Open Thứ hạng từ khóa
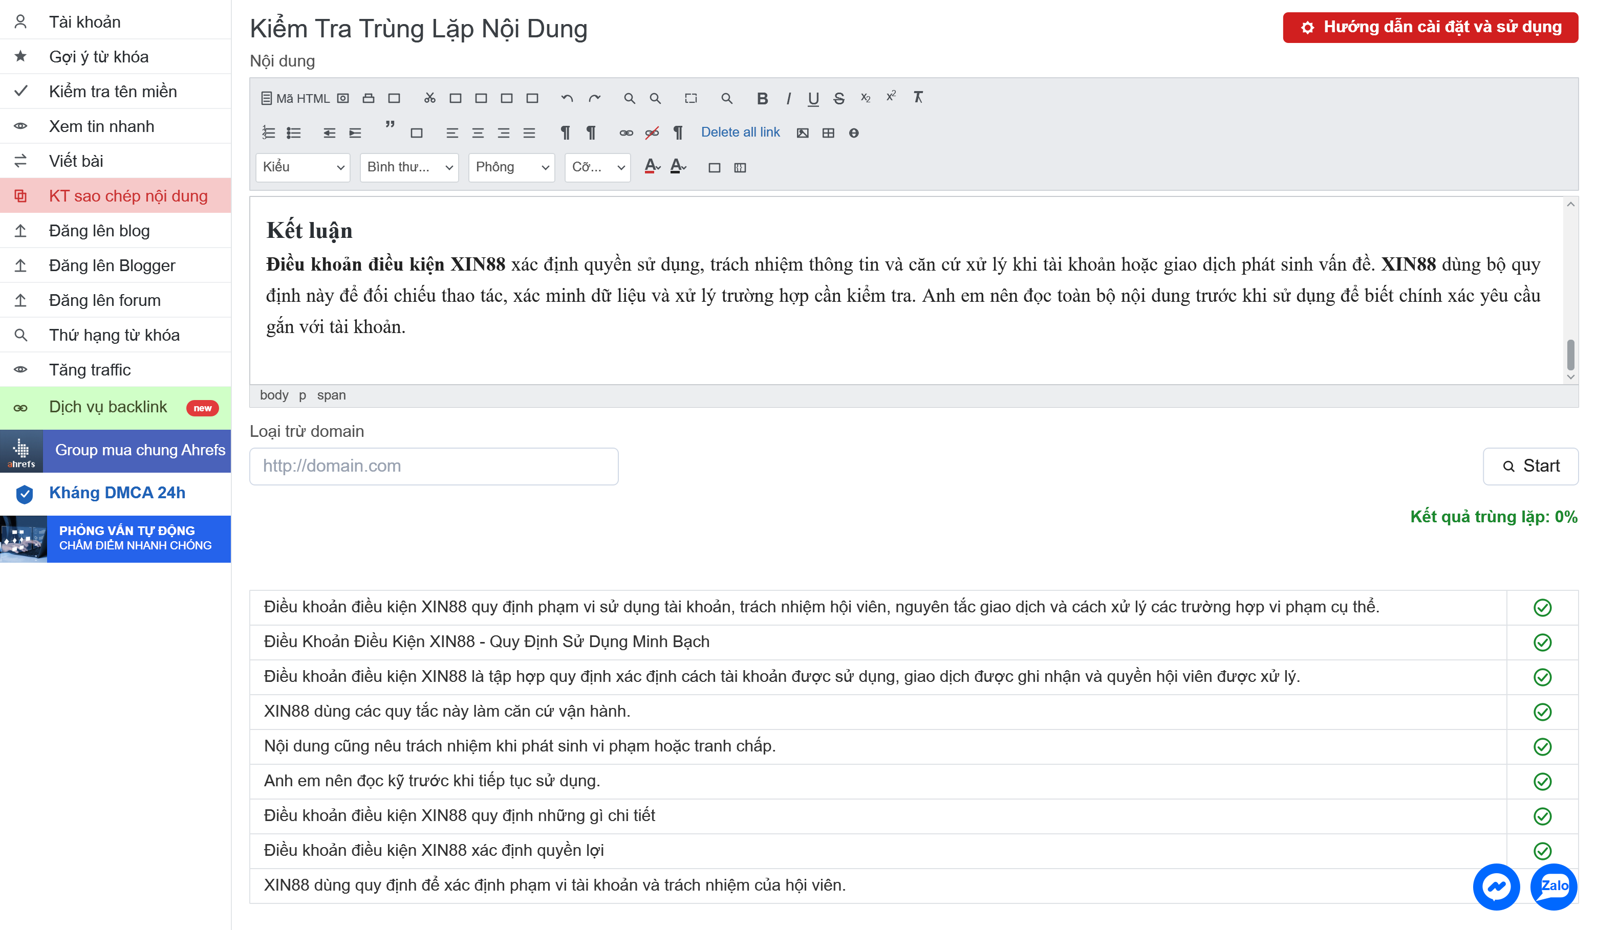This screenshot has height=930, width=1597. point(115,336)
